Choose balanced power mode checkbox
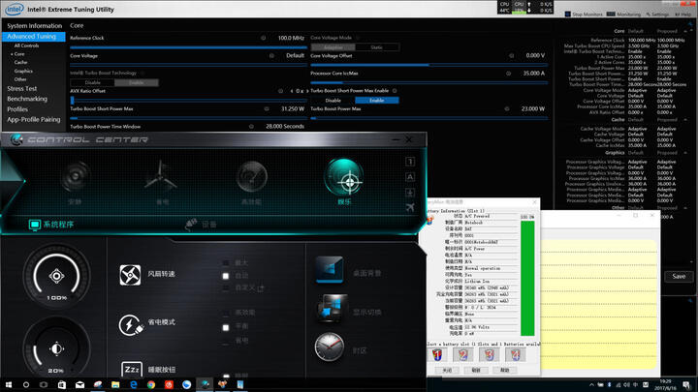Image resolution: width=698 pixels, height=392 pixels. pos(226,327)
